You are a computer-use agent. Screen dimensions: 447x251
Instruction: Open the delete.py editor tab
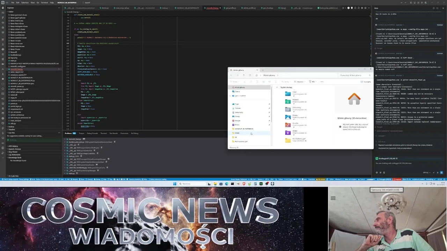[x=105, y=8]
